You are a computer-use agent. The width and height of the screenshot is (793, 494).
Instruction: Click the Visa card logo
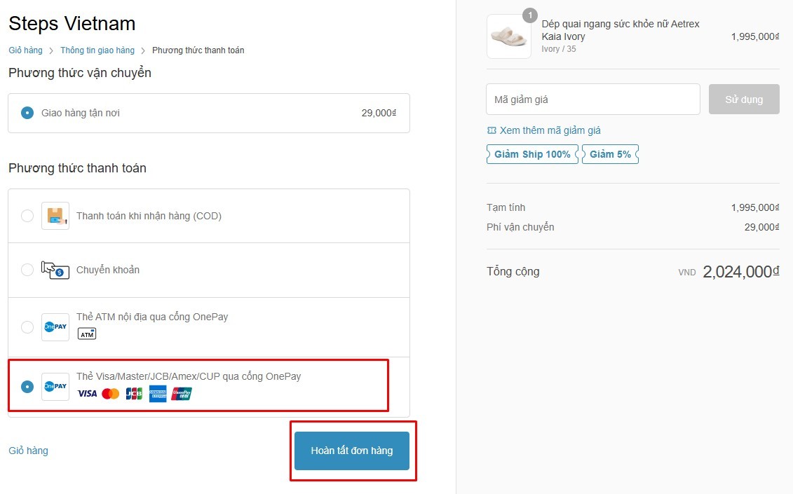(87, 394)
